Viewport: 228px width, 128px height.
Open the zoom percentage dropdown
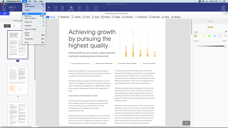click(x=12, y=7)
